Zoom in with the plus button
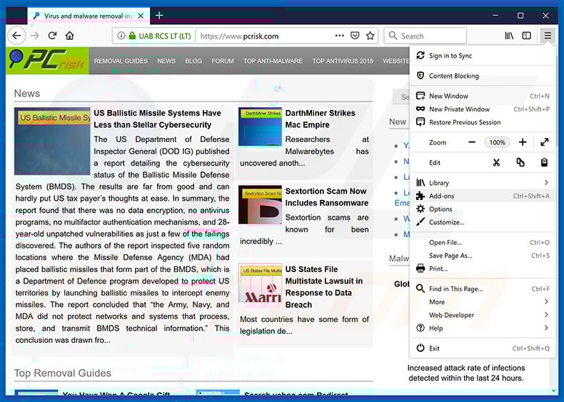The height and width of the screenshot is (402, 564). tap(523, 142)
